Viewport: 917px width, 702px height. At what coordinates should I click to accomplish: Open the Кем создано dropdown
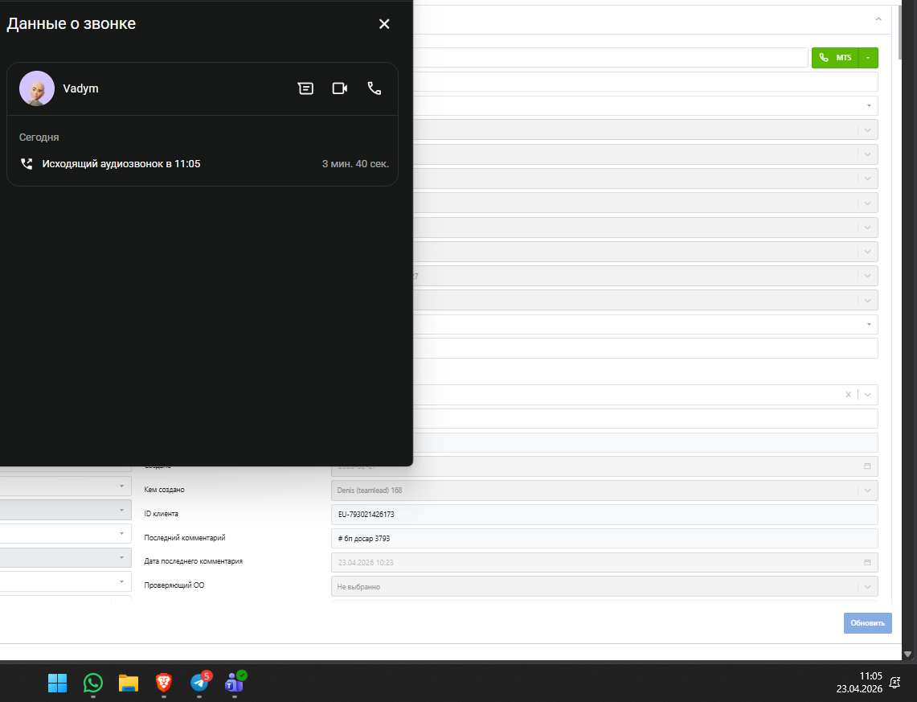pos(868,491)
